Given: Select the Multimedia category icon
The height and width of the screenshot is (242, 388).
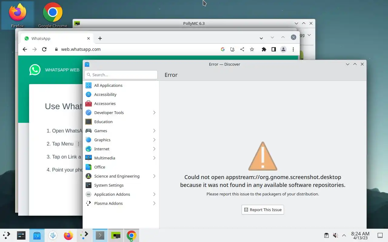Looking at the screenshot, I should click(x=89, y=158).
